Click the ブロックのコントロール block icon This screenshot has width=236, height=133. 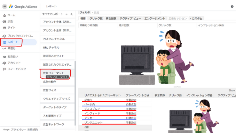5,36
